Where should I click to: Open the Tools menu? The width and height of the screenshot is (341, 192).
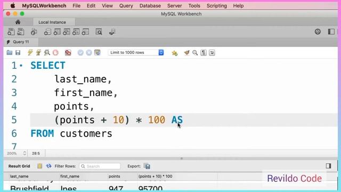(x=194, y=6)
